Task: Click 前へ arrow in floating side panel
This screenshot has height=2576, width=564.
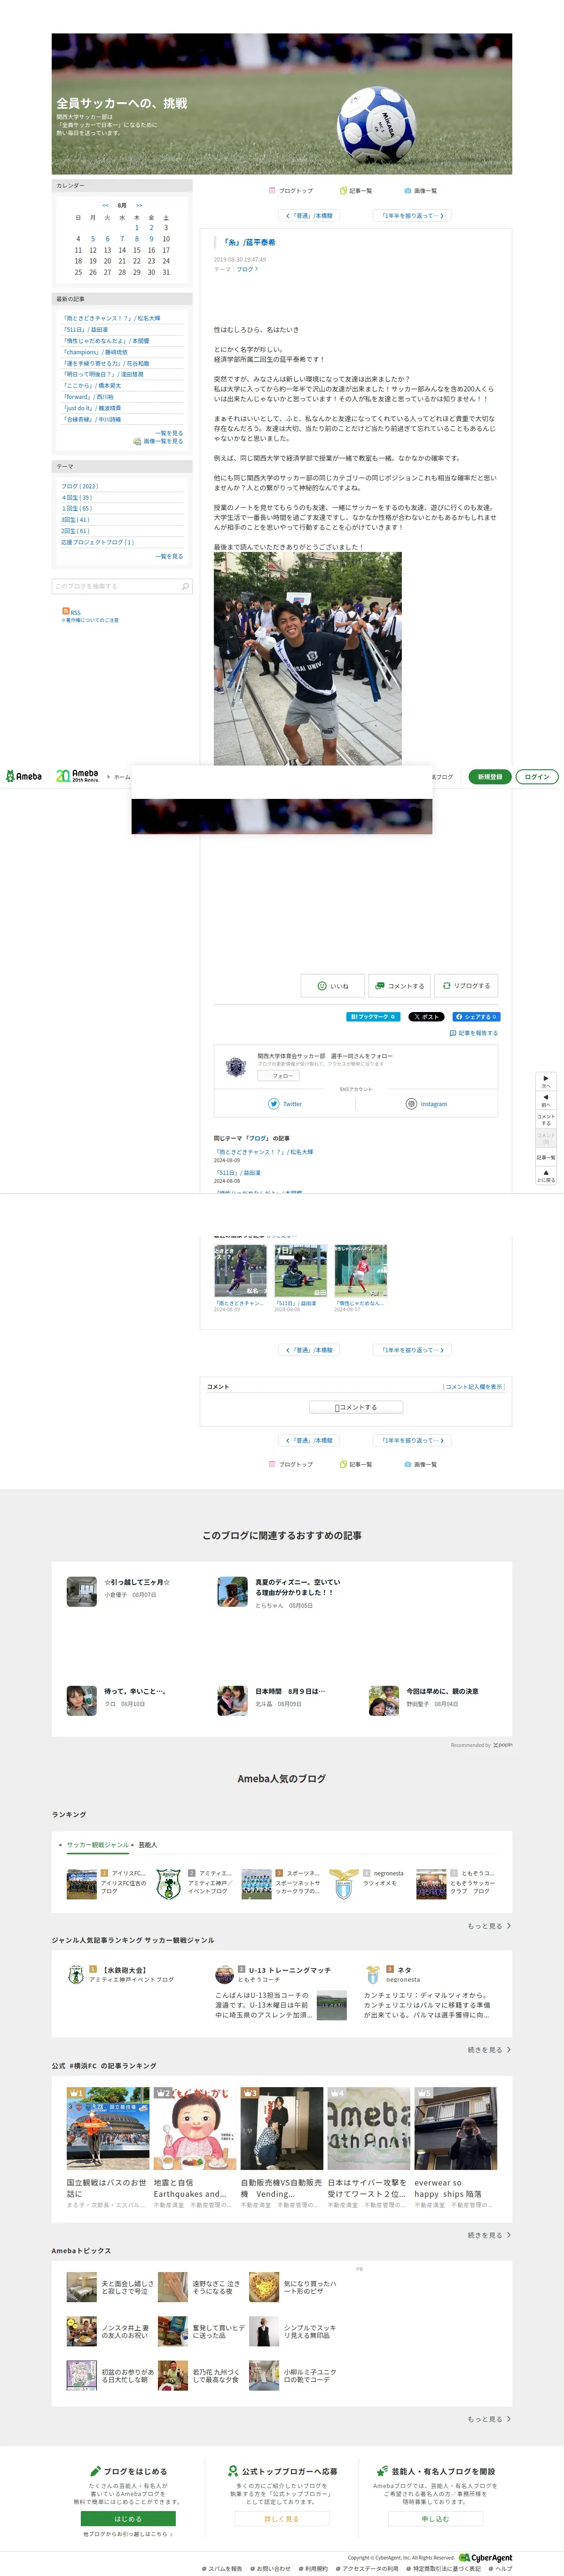Action: click(546, 1100)
